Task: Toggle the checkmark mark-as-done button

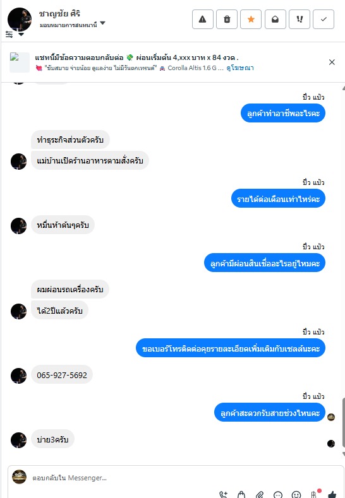Action: [x=324, y=20]
